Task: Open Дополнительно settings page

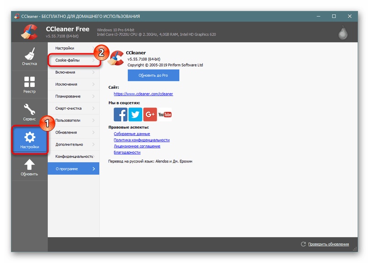Action: [74, 144]
